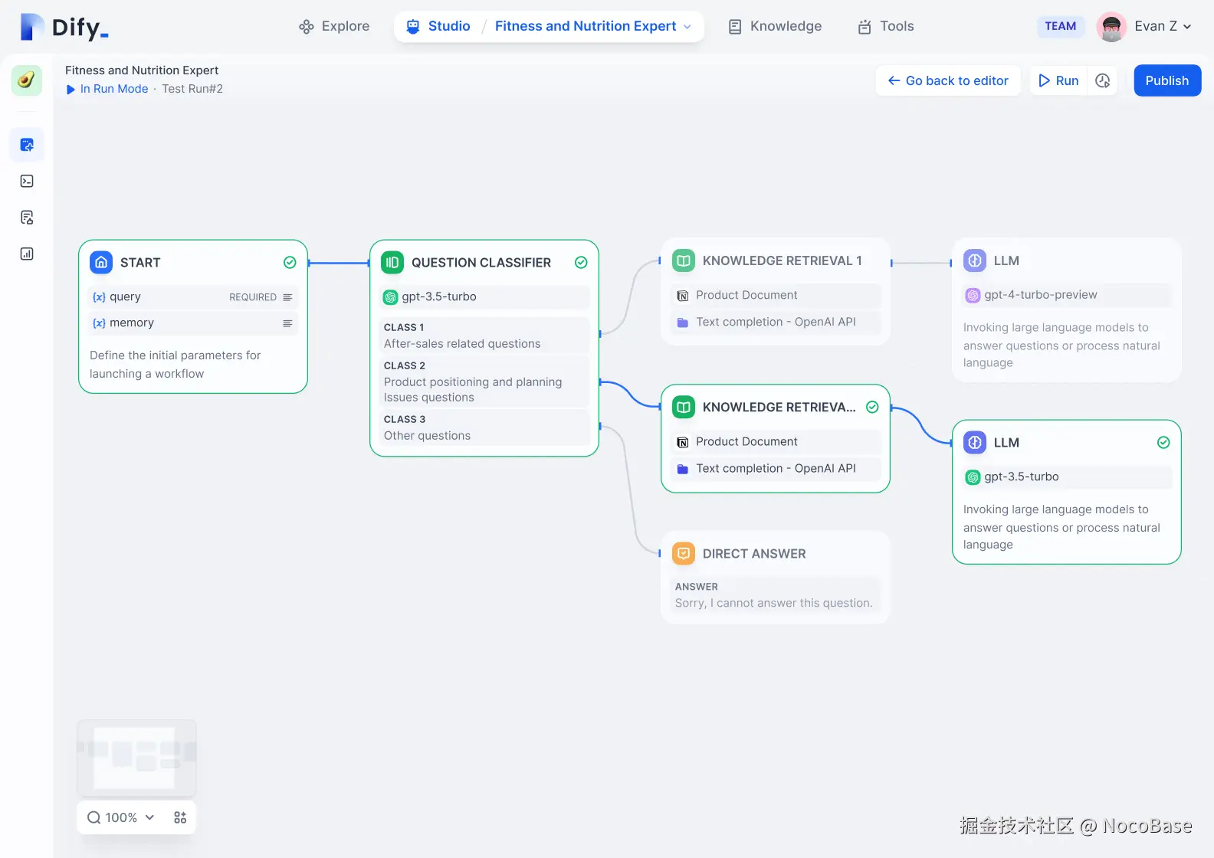
Task: Click the Start node success checkmark
Action: pyautogui.click(x=290, y=263)
